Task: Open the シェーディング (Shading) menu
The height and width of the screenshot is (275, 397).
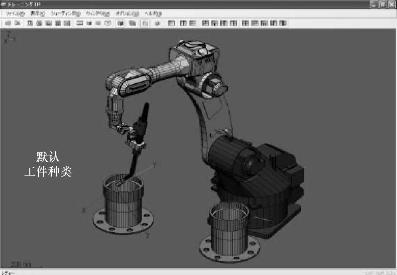Action: point(65,14)
